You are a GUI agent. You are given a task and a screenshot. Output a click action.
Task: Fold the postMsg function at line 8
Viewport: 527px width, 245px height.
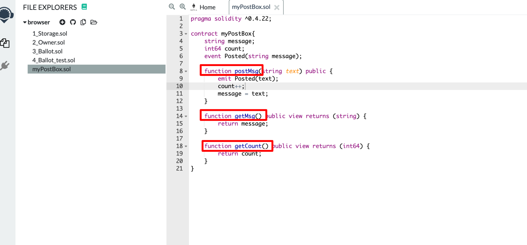coord(186,71)
